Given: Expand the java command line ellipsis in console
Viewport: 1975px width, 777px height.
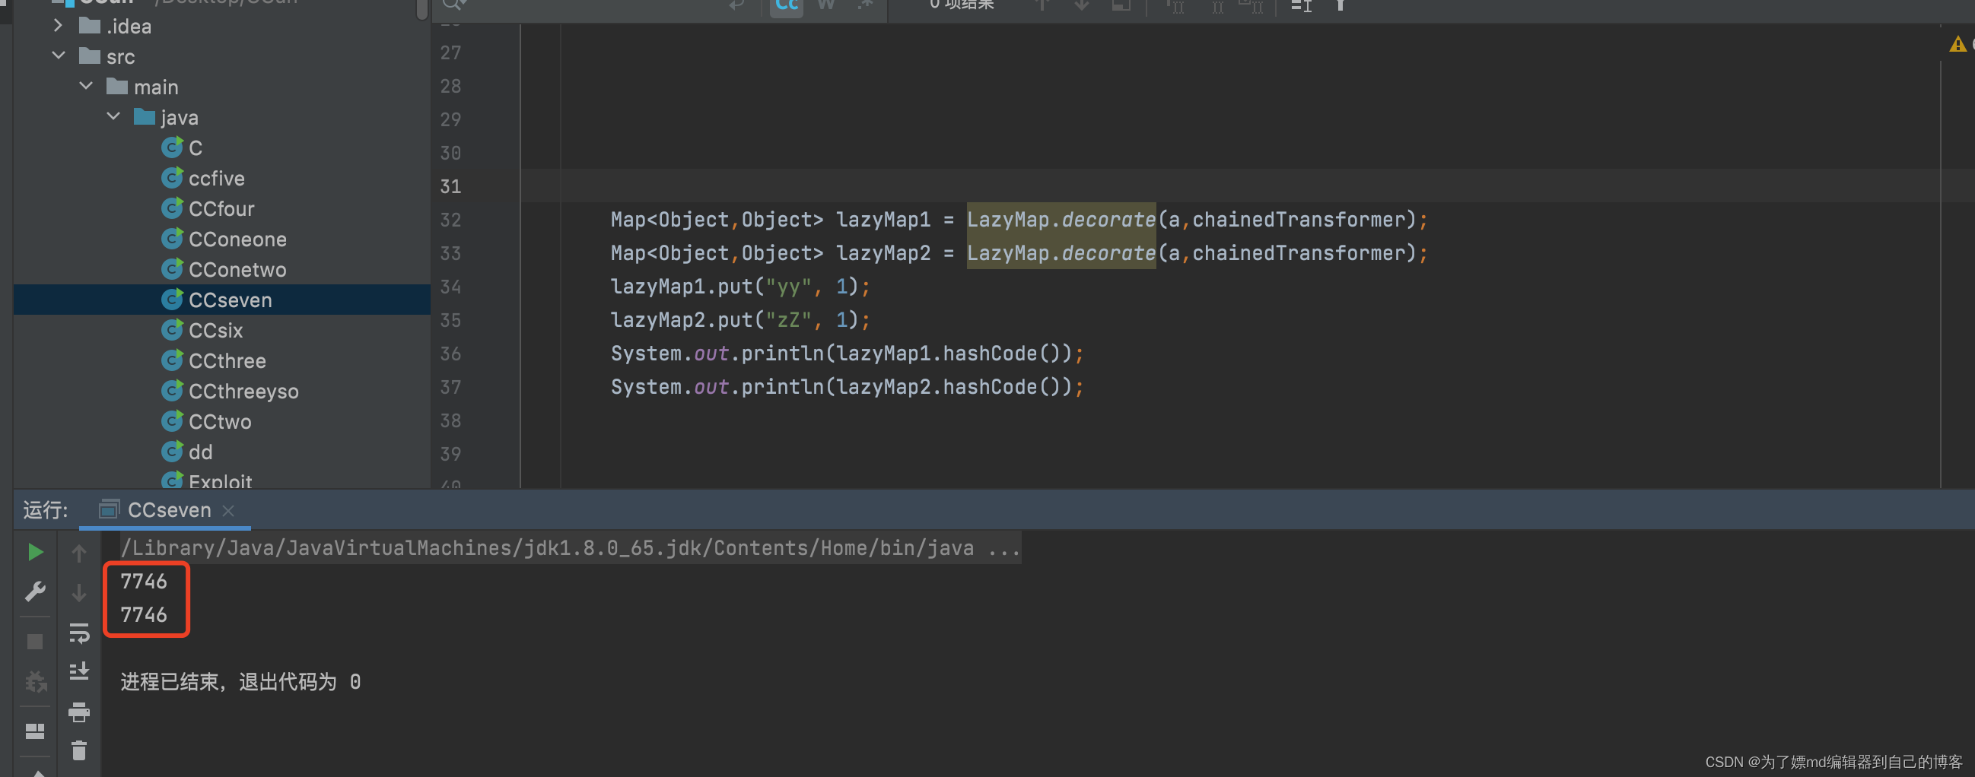Looking at the screenshot, I should click(x=1003, y=548).
